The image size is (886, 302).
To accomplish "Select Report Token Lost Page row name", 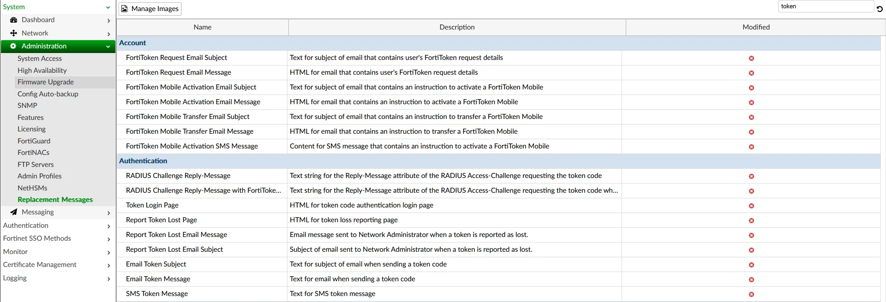I will point(162,220).
